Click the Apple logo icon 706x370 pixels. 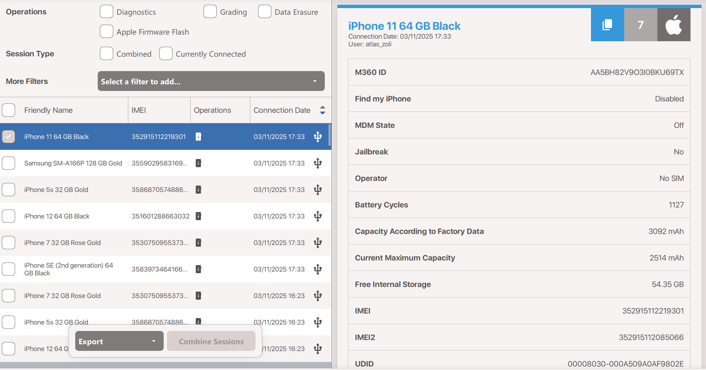click(673, 25)
